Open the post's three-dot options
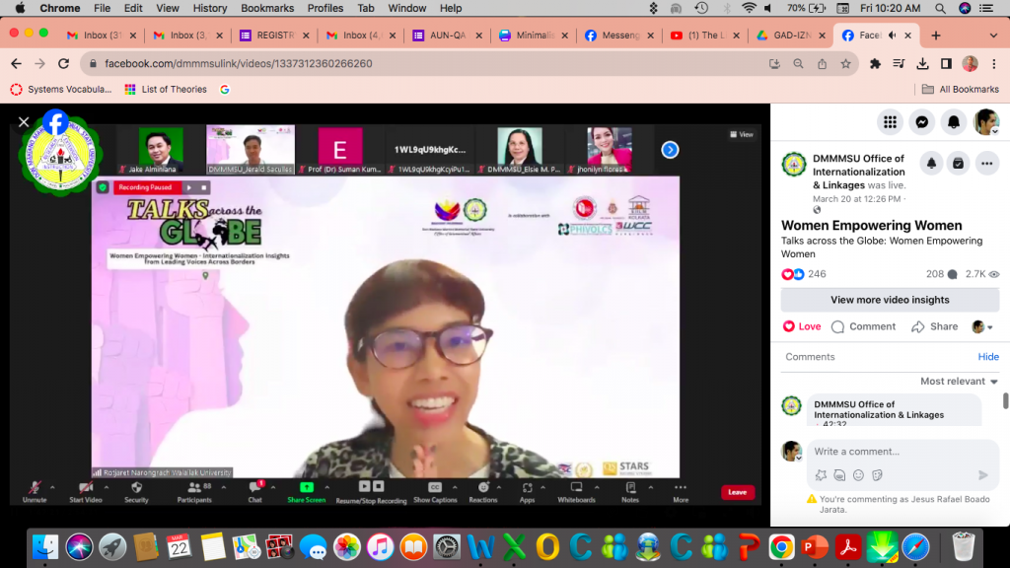Viewport: 1010px width, 568px height. pyautogui.click(x=986, y=164)
